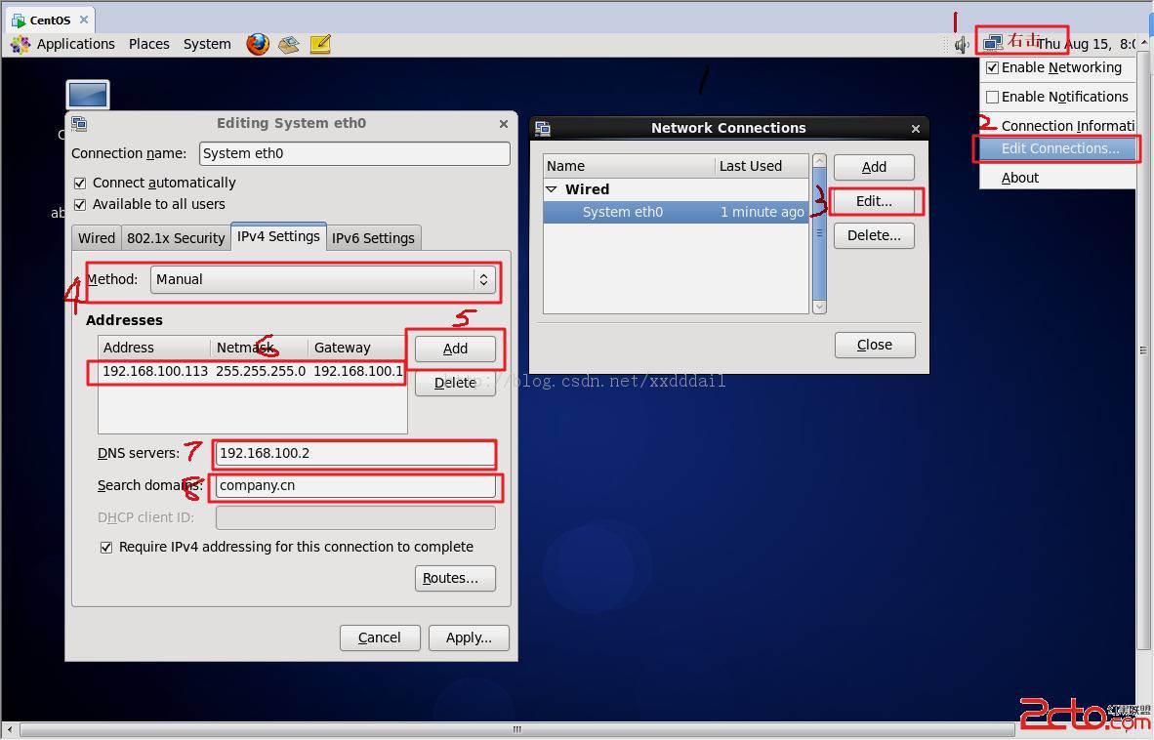Click the Last Used column header
The image size is (1154, 740).
tap(762, 166)
